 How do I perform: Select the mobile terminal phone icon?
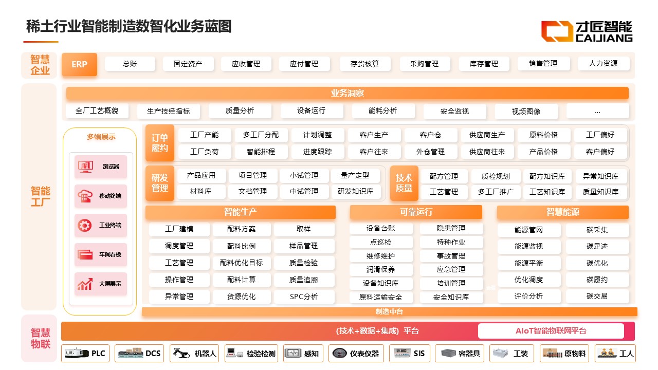coord(85,196)
